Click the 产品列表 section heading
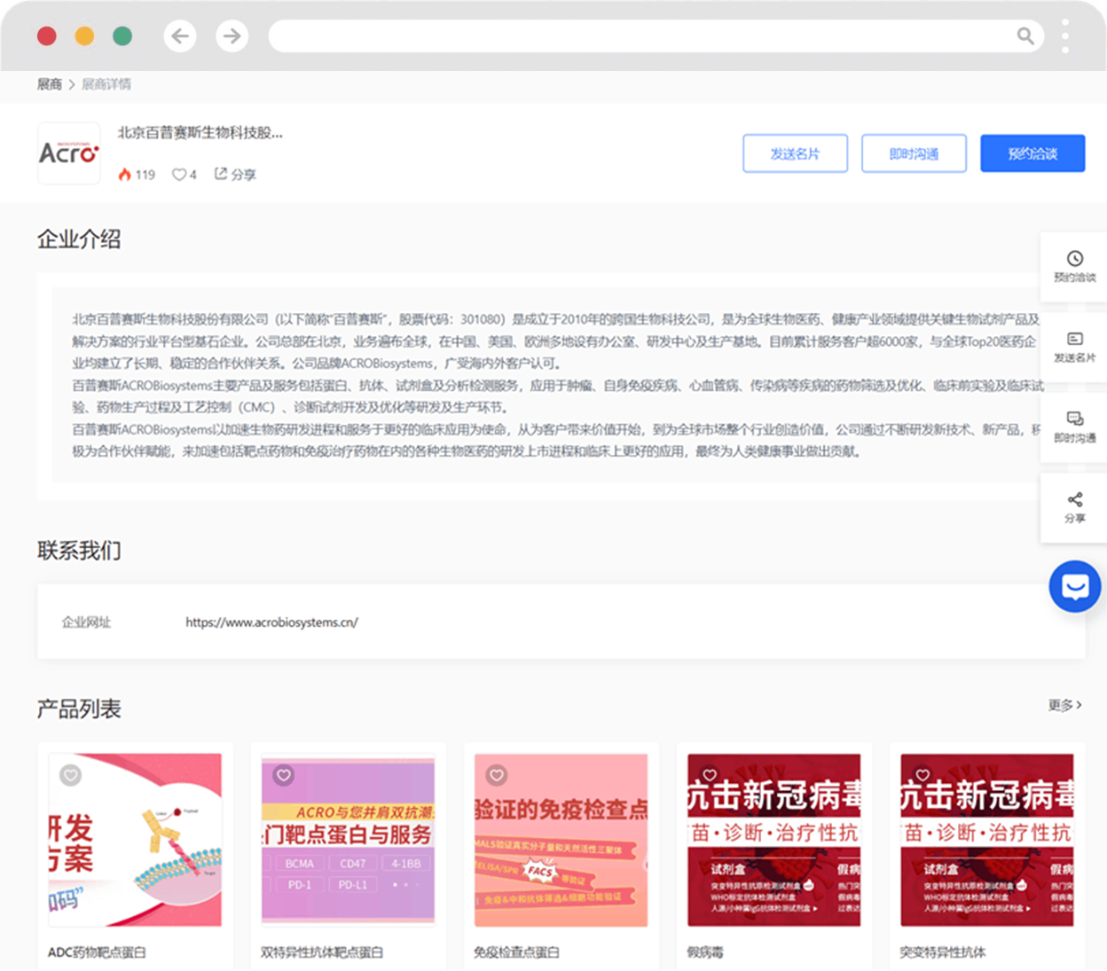The image size is (1107, 971). (79, 709)
